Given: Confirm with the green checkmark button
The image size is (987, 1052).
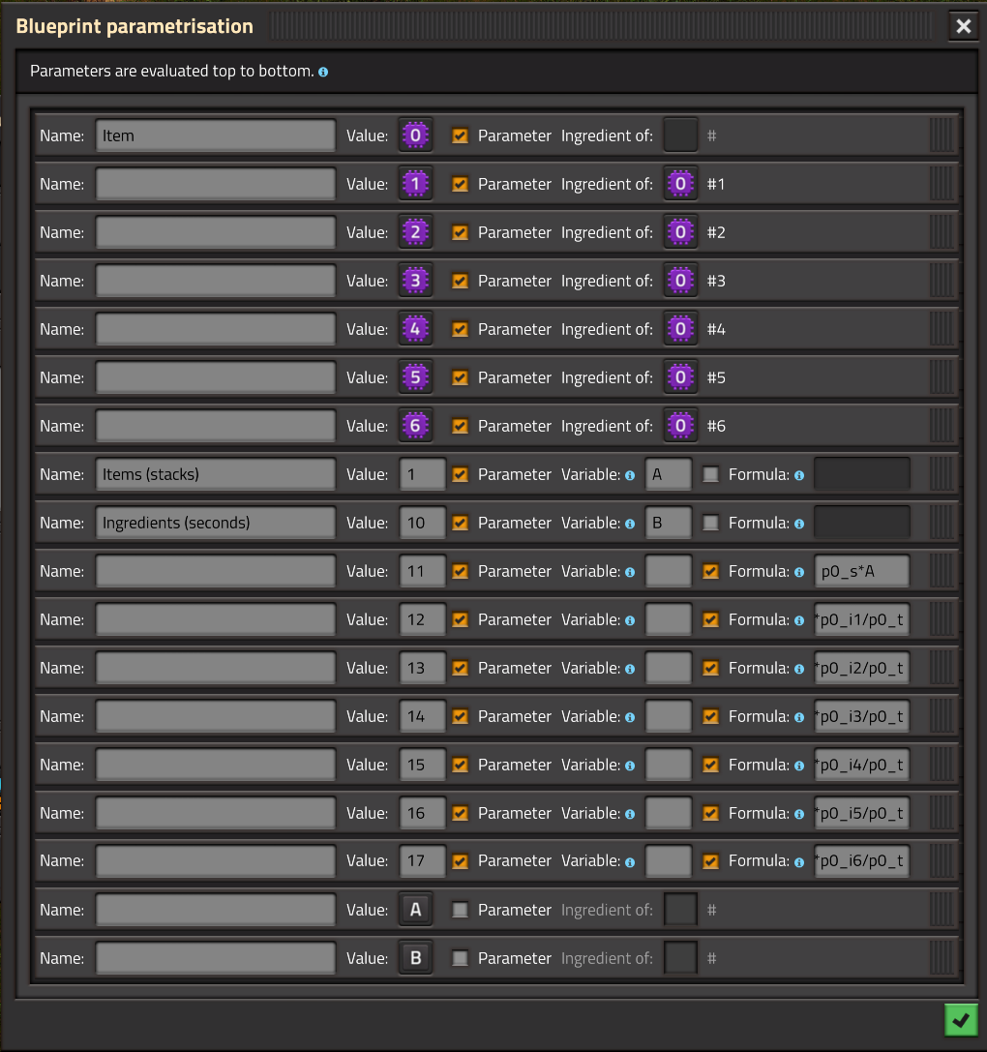Looking at the screenshot, I should pyautogui.click(x=961, y=1020).
